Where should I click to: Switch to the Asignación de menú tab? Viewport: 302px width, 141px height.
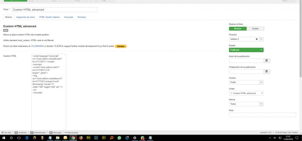click(26, 17)
